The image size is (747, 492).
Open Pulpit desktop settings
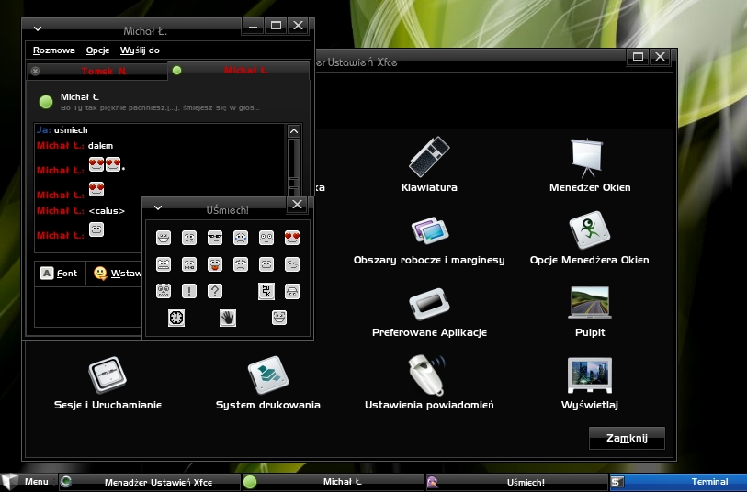click(x=590, y=312)
